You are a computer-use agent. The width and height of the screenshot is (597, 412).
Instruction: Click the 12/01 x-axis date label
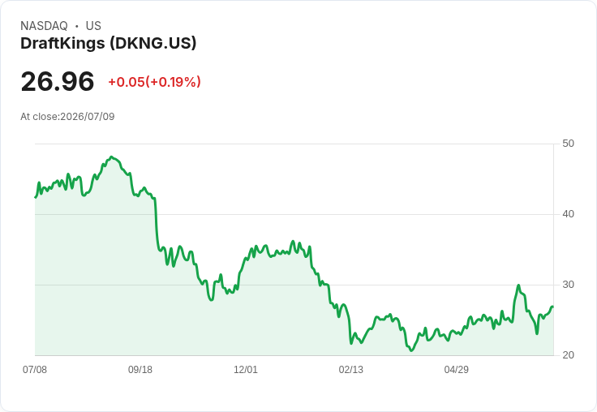coord(246,369)
